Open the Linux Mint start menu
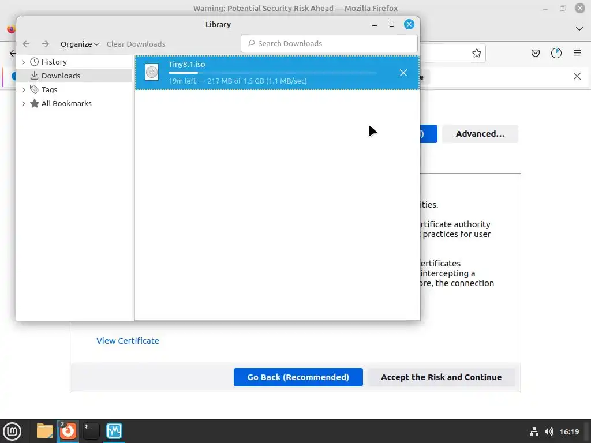Screen dimensions: 591x443 point(12,431)
